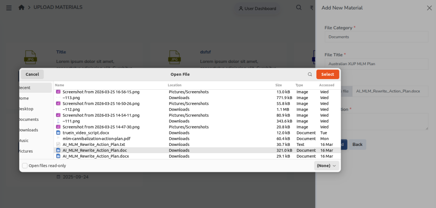
Task: Click the User Dashboard button
Action: point(257,9)
